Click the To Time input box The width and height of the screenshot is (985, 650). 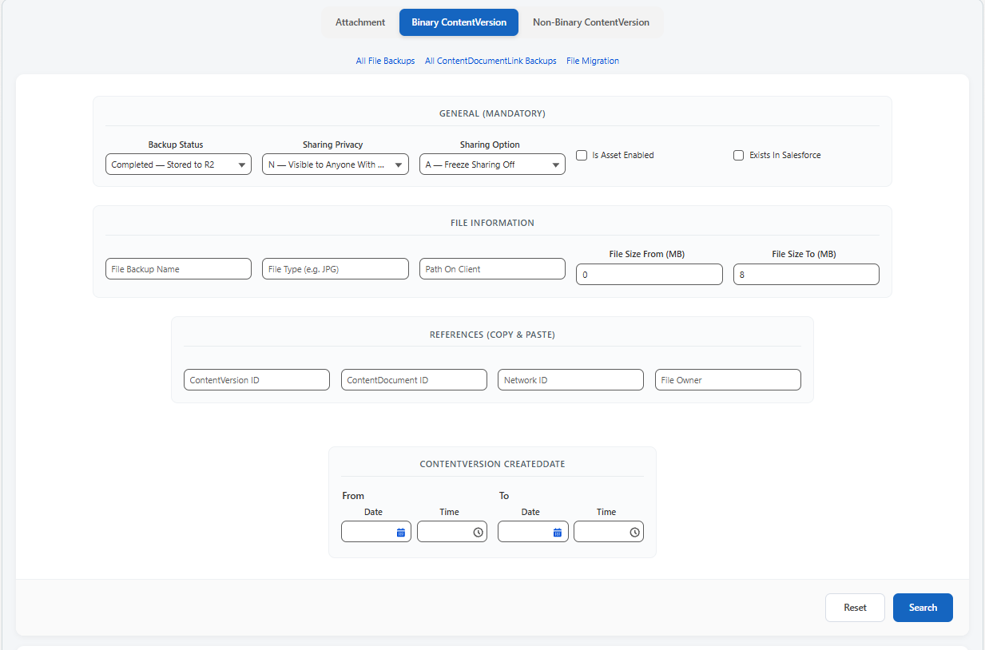[x=608, y=532]
